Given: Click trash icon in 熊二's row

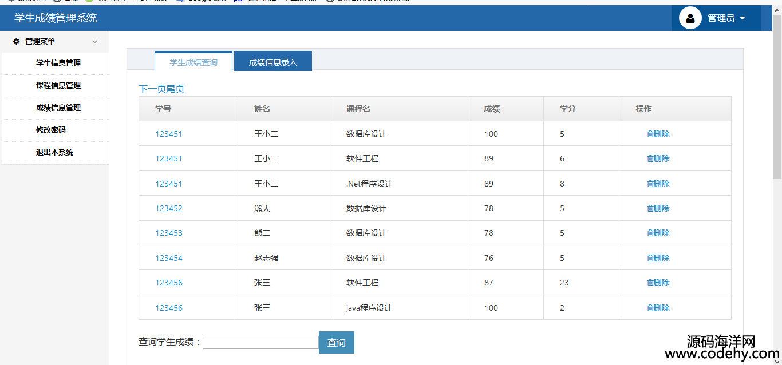Looking at the screenshot, I should point(650,233).
